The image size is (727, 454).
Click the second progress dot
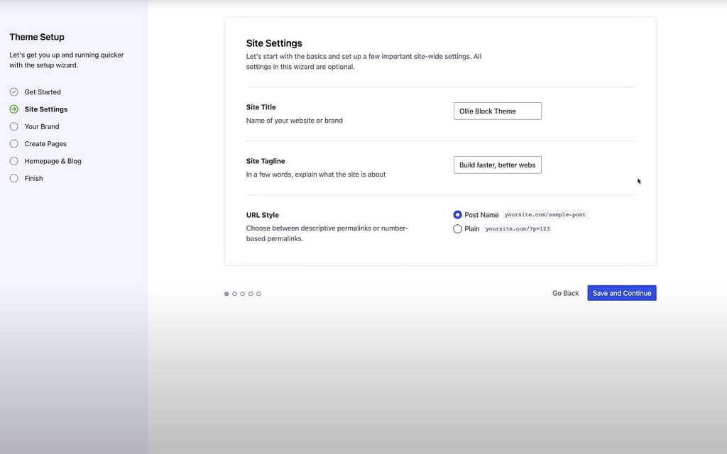[x=234, y=294]
